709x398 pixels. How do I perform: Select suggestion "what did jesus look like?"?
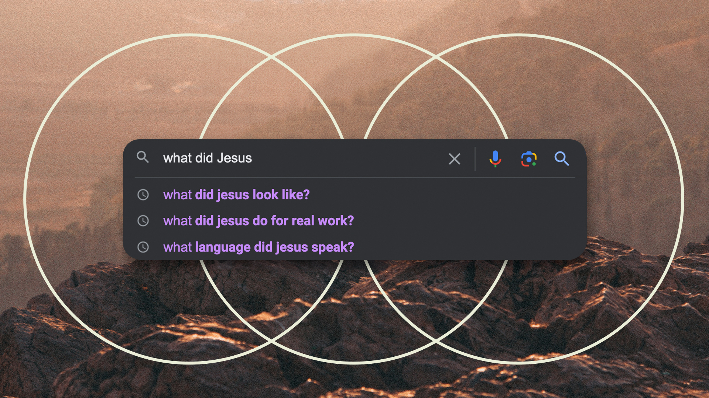pos(236,195)
